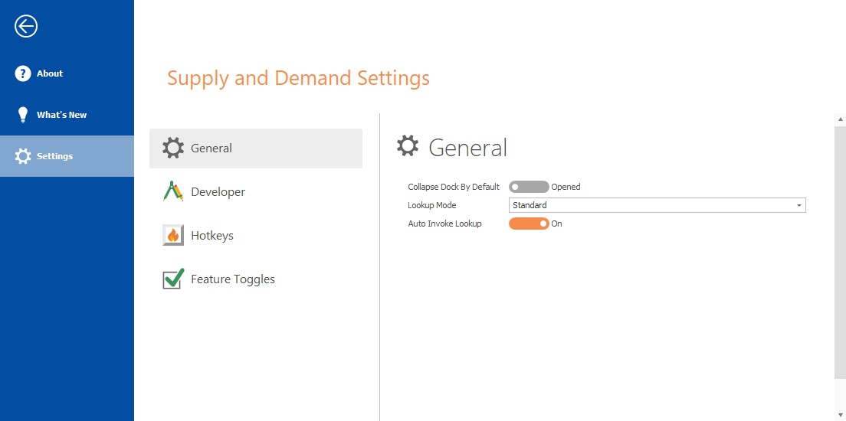Click the Hotkeys flame icon
Viewport: 846px width, 421px height.
pos(173,236)
